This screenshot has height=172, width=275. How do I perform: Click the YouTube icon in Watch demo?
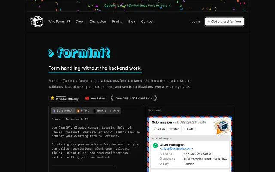pyautogui.click(x=87, y=98)
